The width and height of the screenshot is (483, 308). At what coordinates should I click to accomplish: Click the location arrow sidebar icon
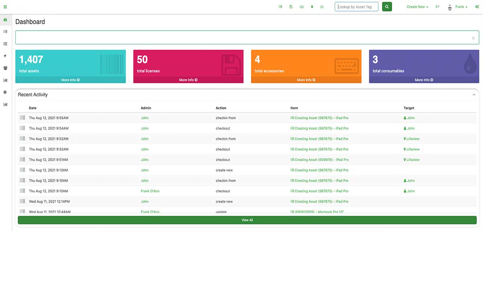click(5, 56)
